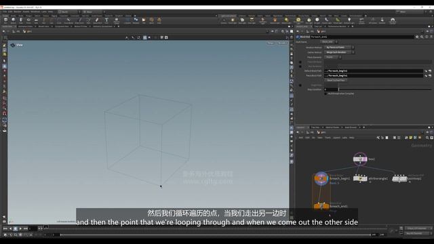Open node chooser for Default Block Path
The width and height of the screenshot is (434, 244).
(430, 70)
